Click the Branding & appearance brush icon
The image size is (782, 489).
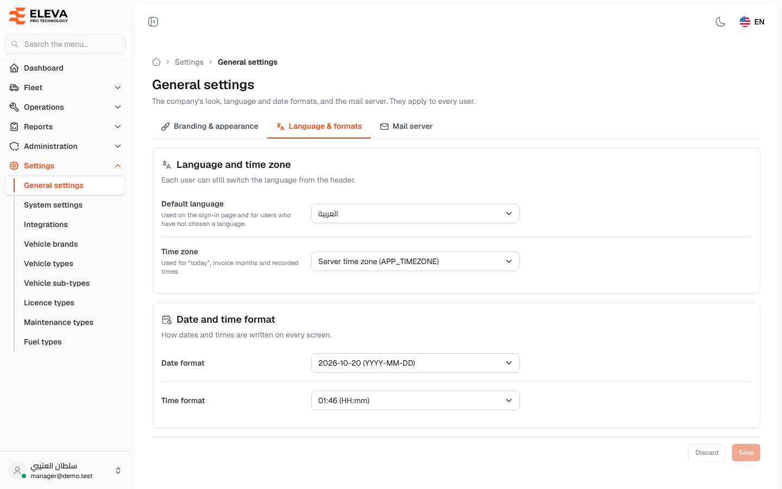[166, 127]
